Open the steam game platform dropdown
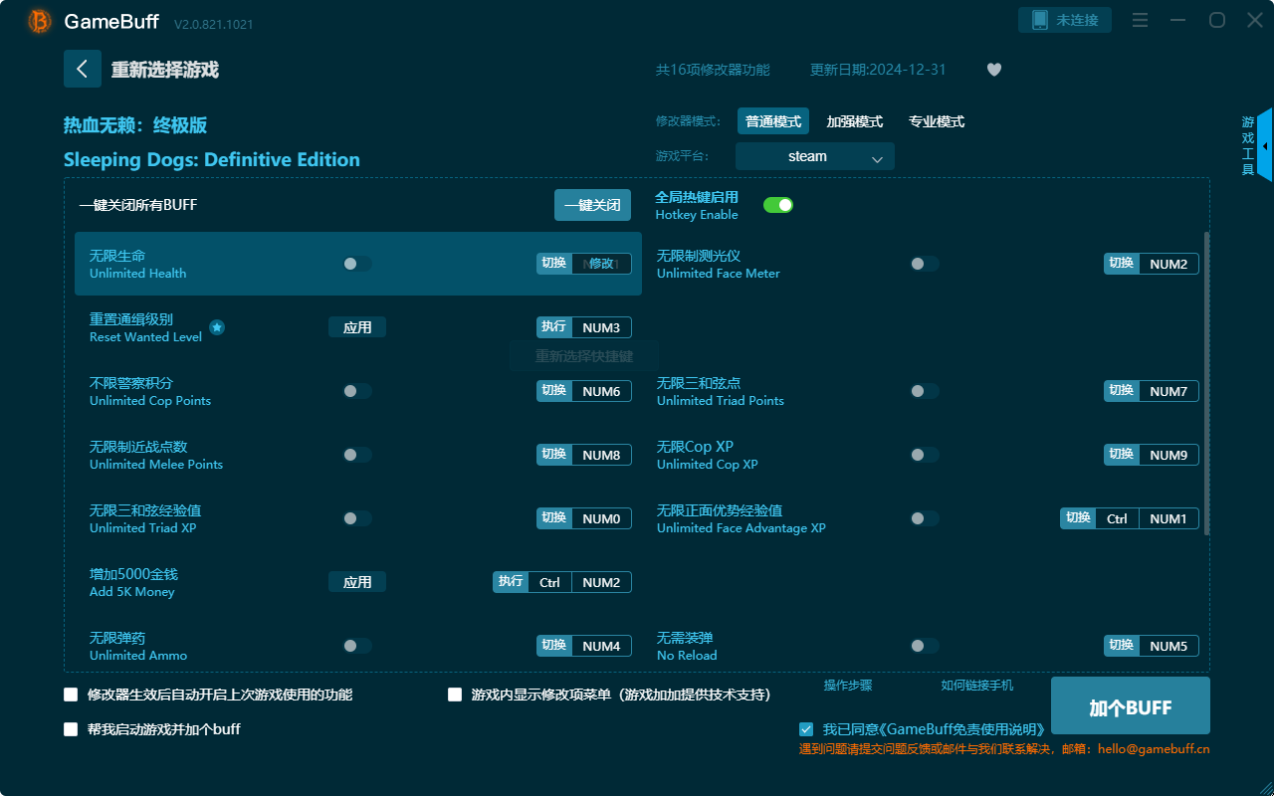This screenshot has height=796, width=1274. click(x=814, y=156)
